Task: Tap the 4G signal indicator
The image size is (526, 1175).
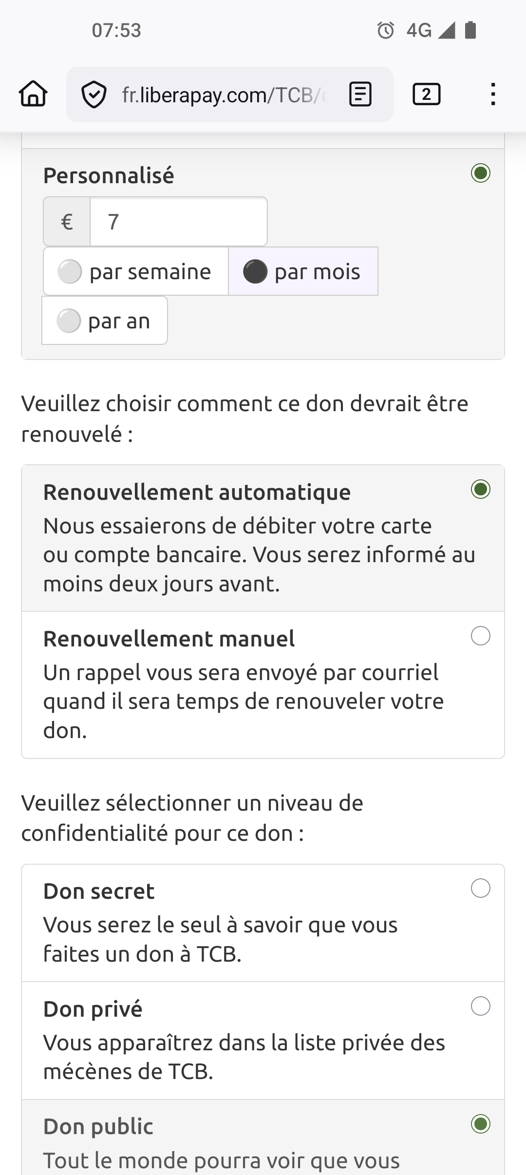Action: tap(419, 30)
